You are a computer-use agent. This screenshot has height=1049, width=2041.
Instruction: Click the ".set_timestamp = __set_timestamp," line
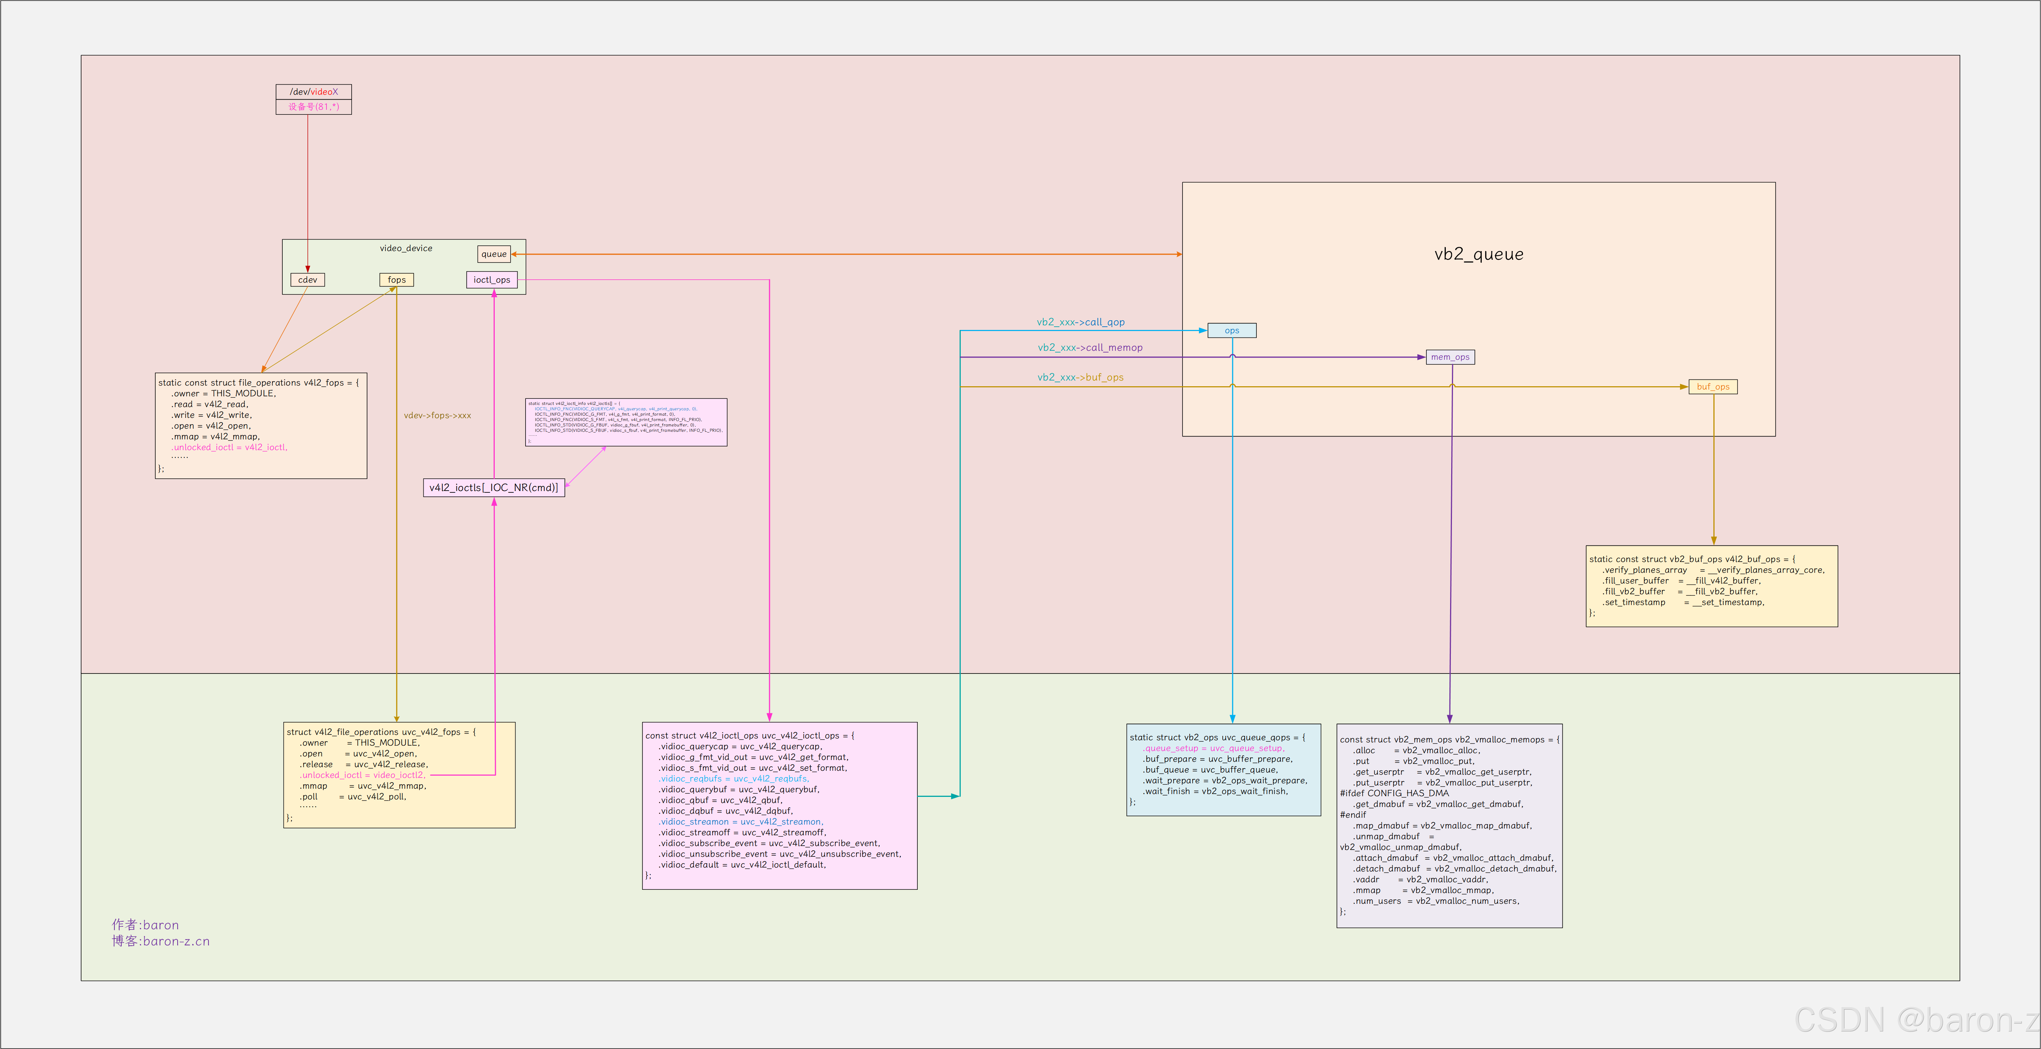coord(1684,602)
